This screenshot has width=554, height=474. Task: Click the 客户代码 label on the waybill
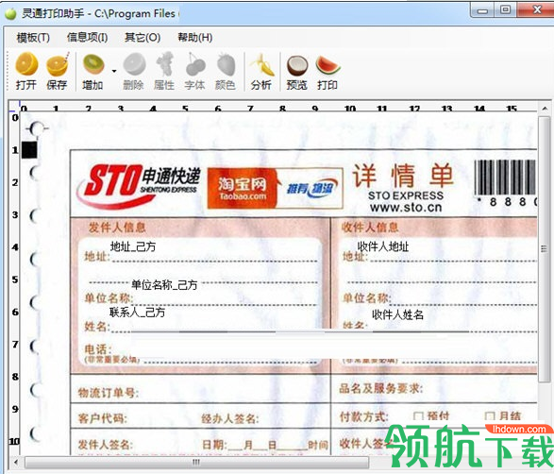103,418
